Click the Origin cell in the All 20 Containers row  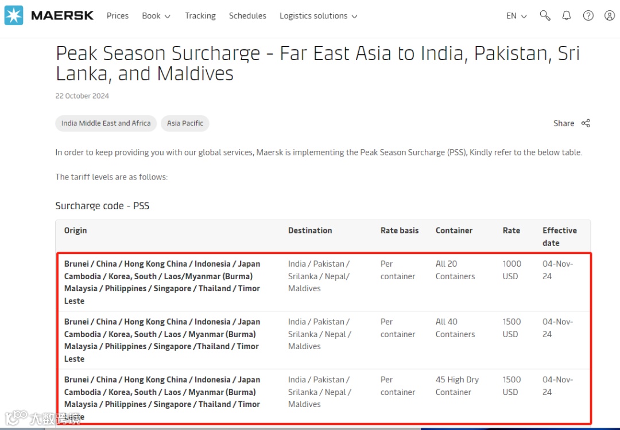[162, 282]
